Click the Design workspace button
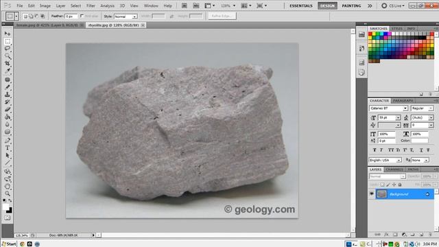Viewport: 439px width, 247px height. (327, 5)
